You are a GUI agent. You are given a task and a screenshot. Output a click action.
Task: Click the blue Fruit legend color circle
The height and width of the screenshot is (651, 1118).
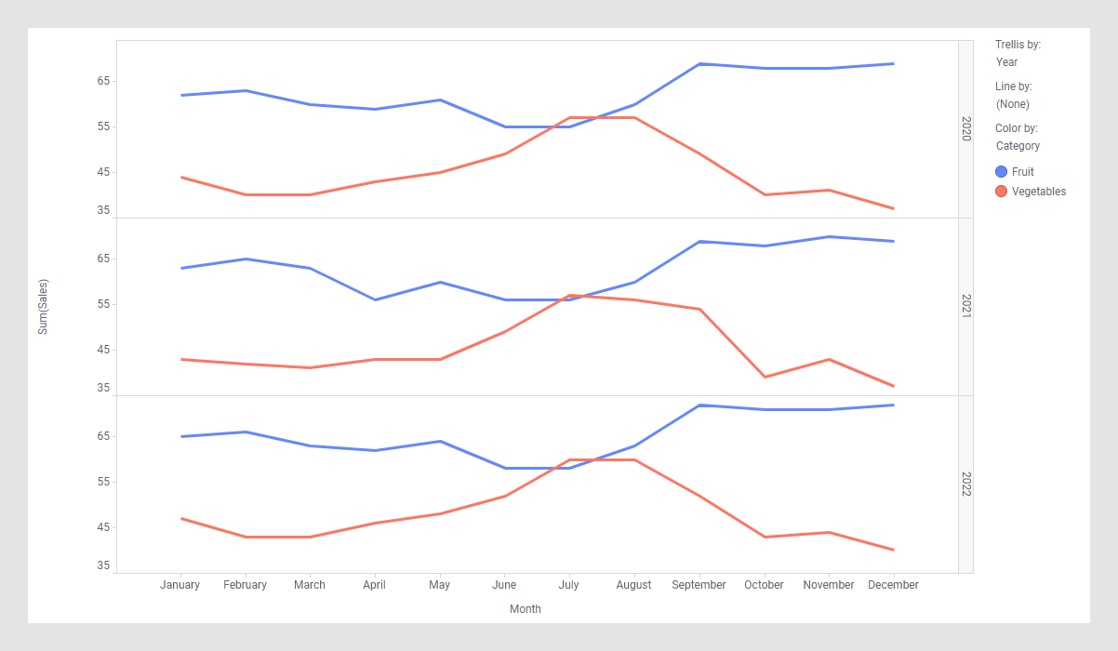pyautogui.click(x=1002, y=172)
